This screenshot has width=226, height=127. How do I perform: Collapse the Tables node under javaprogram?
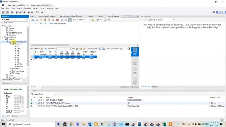(x=5, y=39)
